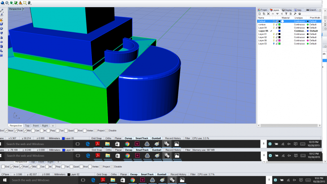Open Adobe Acrobat from the top taskbar
The width and height of the screenshot is (327, 184).
[x=98, y=144]
